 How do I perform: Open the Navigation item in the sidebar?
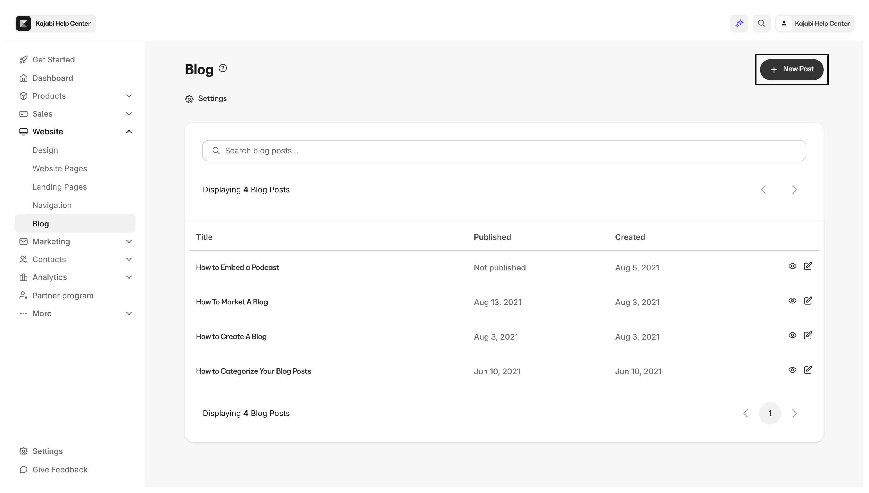(x=52, y=205)
